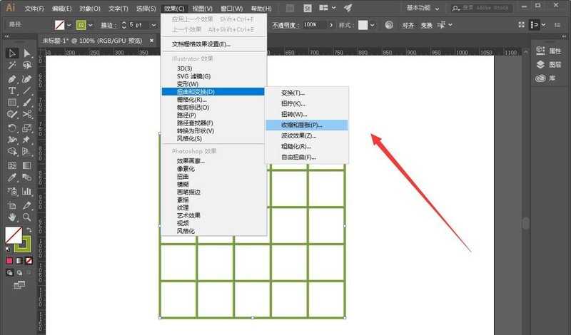571x335 pixels.
Task: Click the graphic style swatch
Action: pos(363,25)
